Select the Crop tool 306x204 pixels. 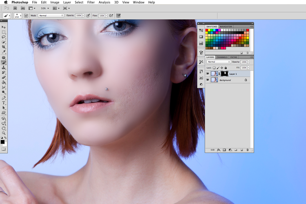pyautogui.click(x=4, y=47)
